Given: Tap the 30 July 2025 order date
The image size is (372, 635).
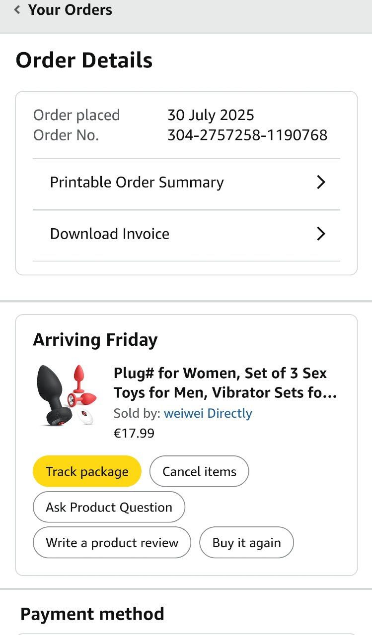Looking at the screenshot, I should tap(211, 115).
